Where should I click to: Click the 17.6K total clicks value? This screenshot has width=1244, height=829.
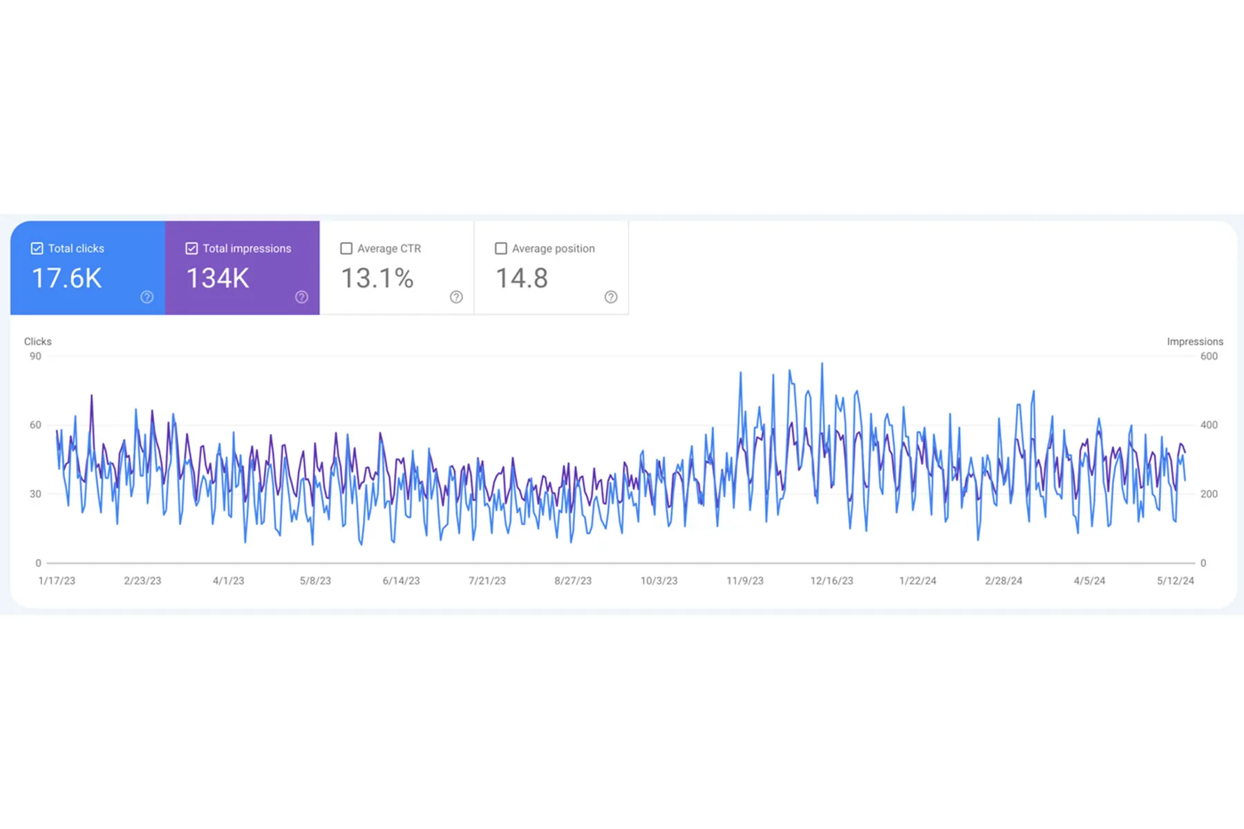(x=67, y=278)
